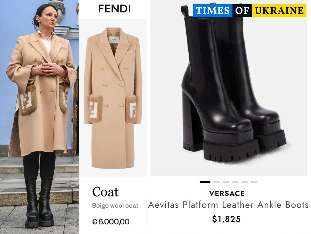Viewport: 311px width, 234px height.
Task: Click the word UKRAINE in yellow banner
Action: point(279,11)
